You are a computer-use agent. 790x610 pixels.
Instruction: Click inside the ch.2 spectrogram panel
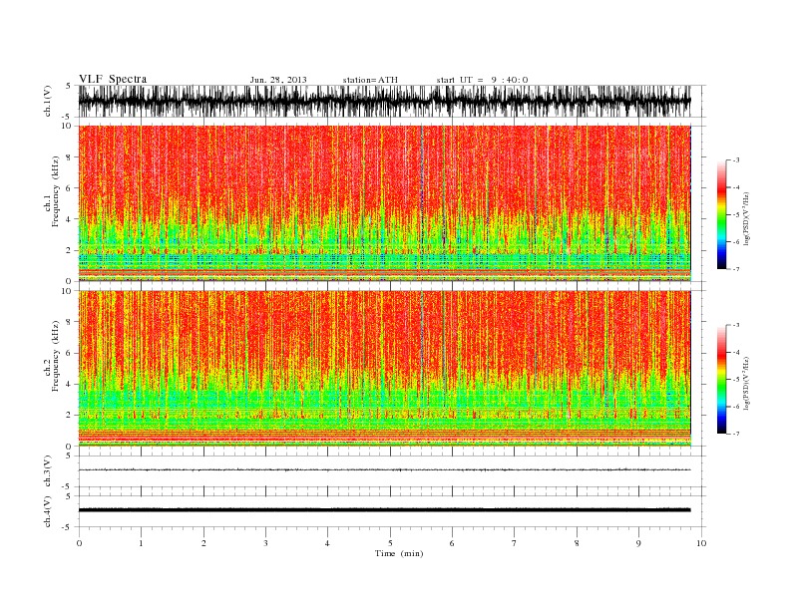pos(384,369)
